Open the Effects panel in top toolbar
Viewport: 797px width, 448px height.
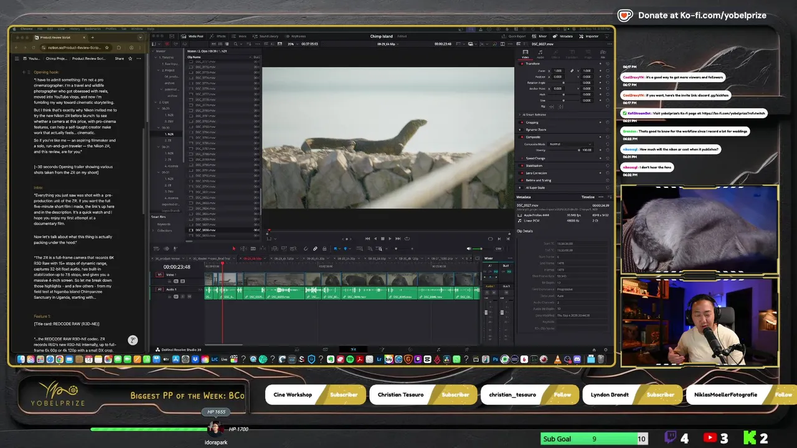pyautogui.click(x=218, y=36)
